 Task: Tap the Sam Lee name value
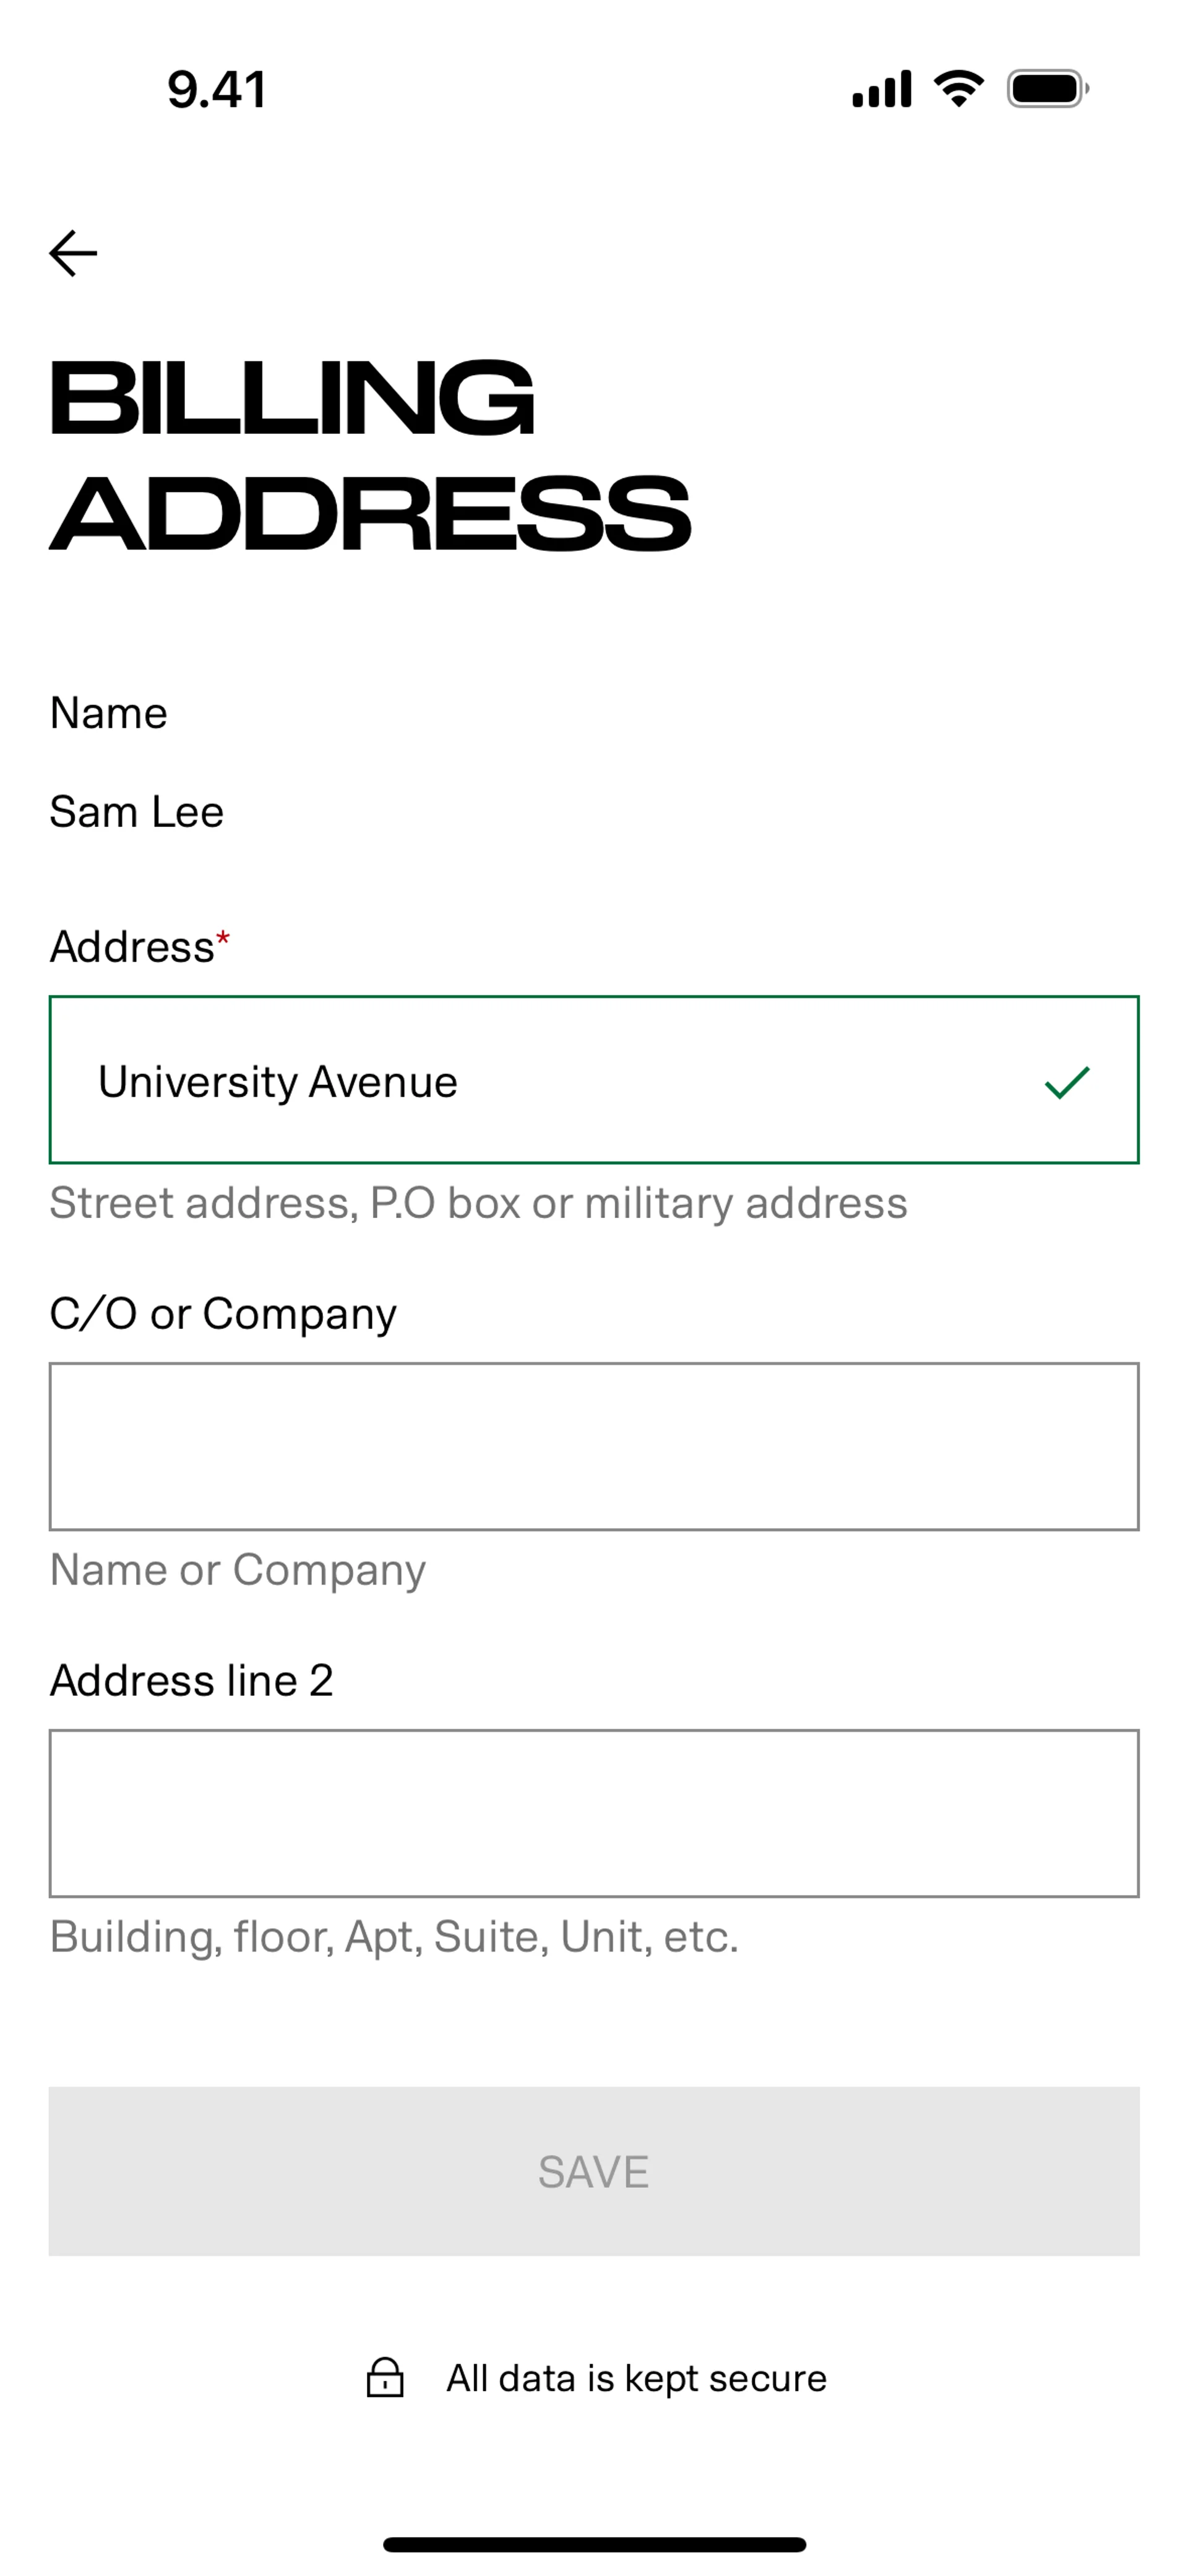[x=137, y=811]
